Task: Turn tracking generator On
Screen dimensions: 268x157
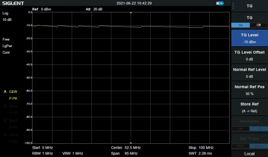Action: [x=240, y=25]
